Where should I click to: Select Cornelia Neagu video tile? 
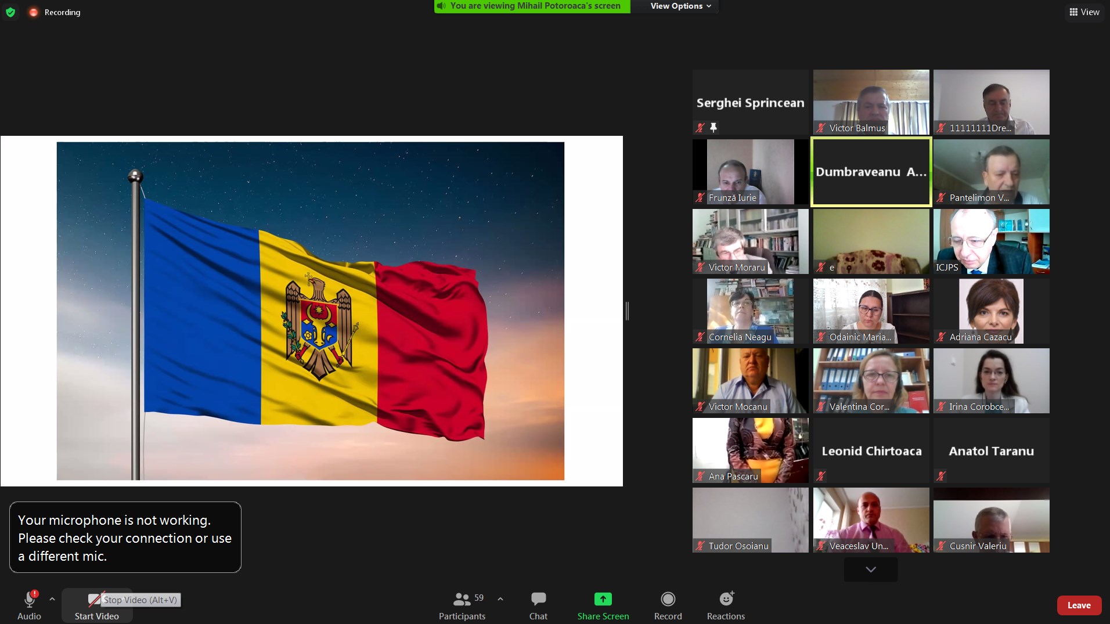(x=750, y=311)
